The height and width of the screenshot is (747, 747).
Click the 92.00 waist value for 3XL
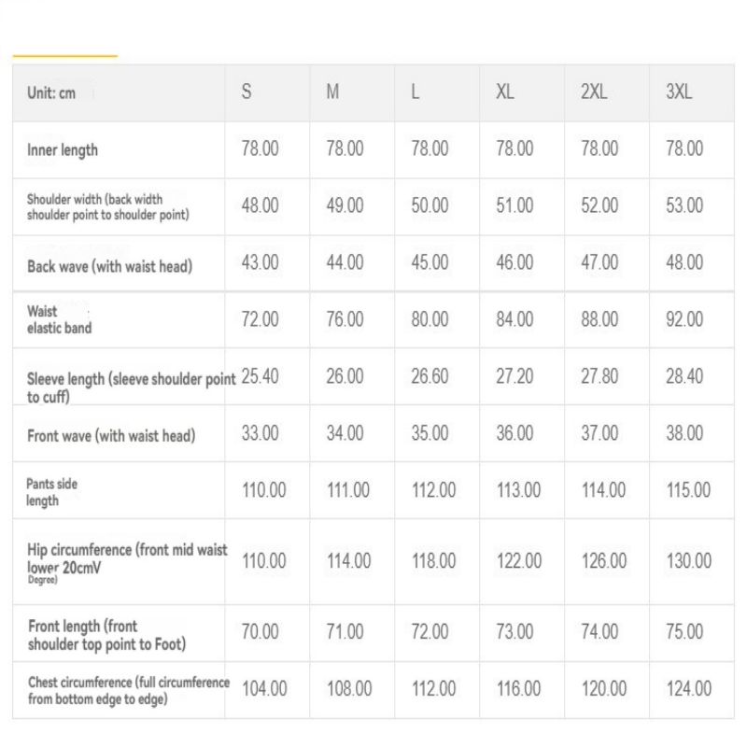684,319
